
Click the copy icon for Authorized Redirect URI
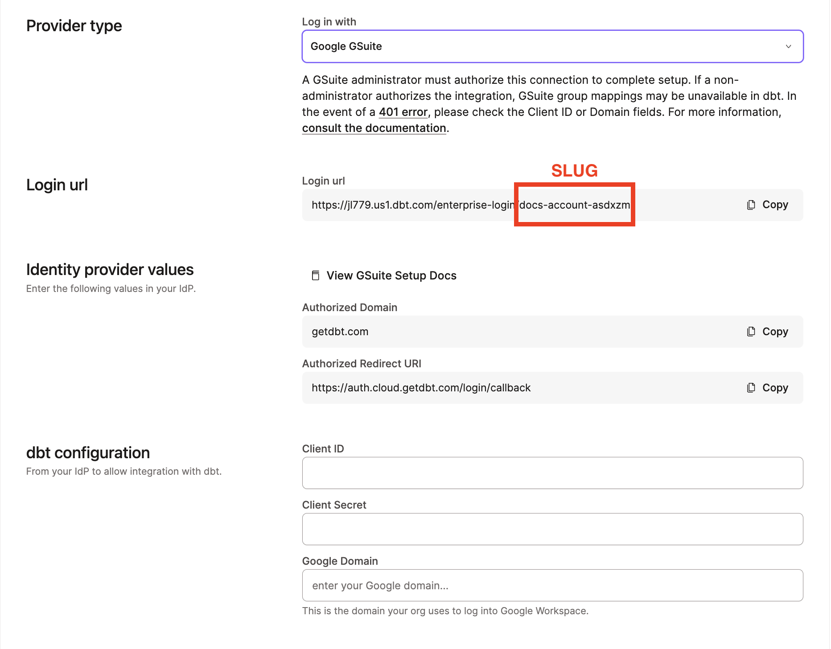coord(752,387)
